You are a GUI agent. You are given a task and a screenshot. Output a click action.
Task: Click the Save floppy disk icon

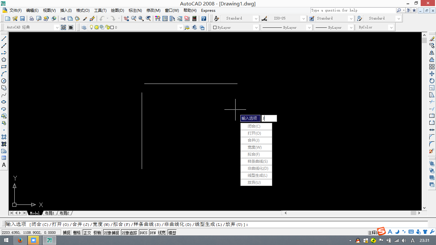click(x=22, y=19)
